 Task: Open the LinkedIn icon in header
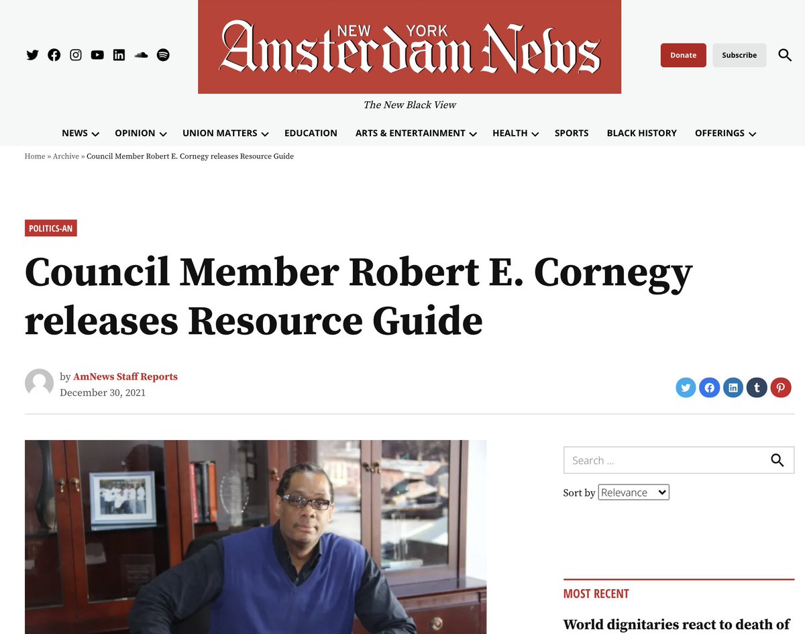tap(119, 55)
